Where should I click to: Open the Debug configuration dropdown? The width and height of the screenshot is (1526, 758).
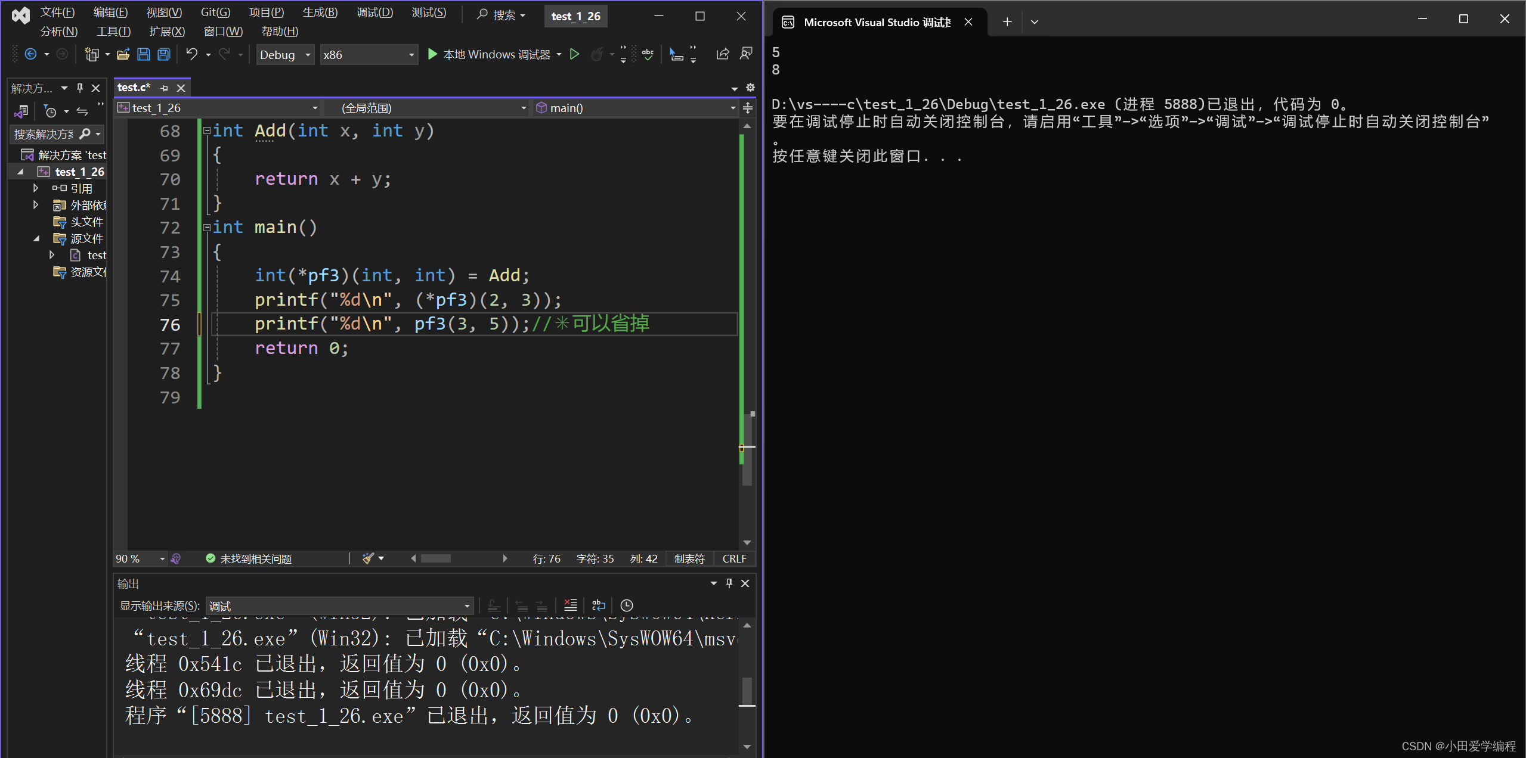(x=285, y=55)
